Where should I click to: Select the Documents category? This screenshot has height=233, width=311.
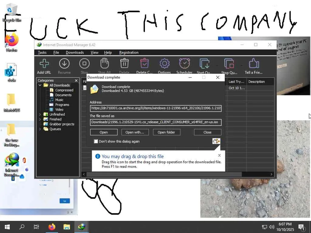tap(63, 95)
